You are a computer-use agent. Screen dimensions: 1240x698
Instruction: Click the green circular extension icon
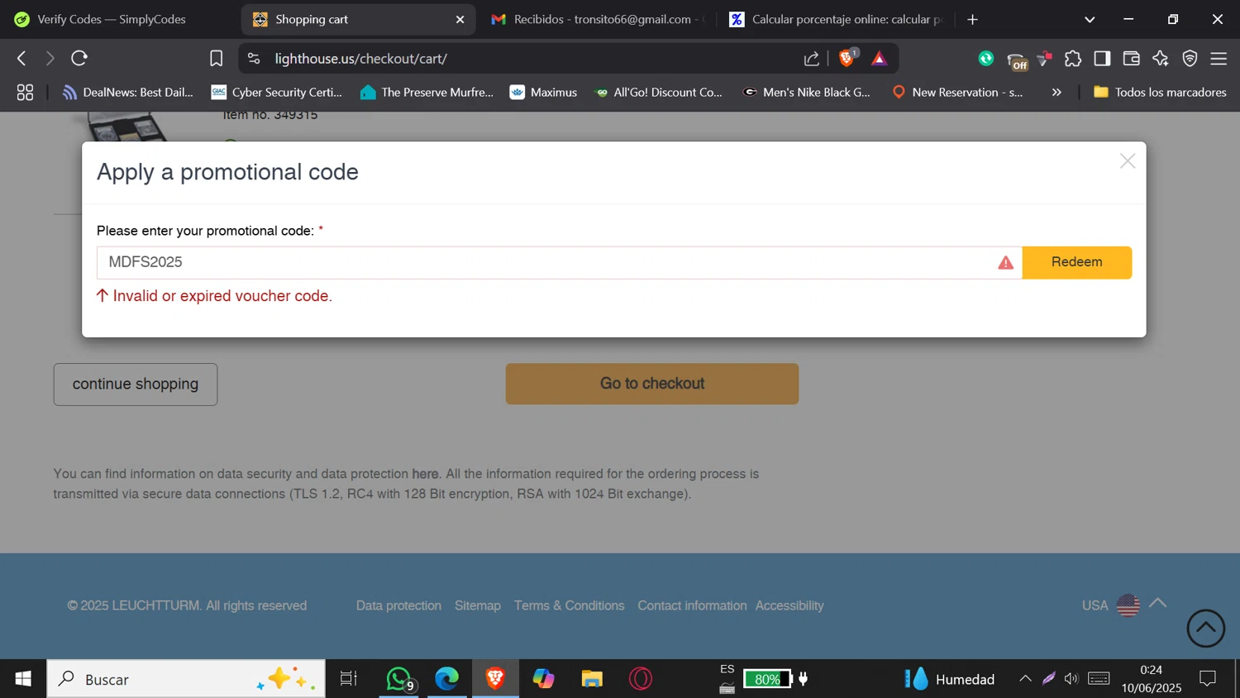[x=985, y=58]
